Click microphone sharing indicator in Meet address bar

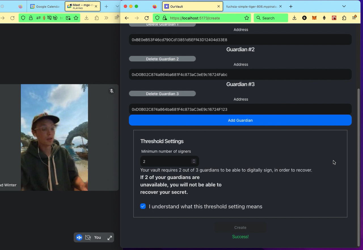[44, 18]
